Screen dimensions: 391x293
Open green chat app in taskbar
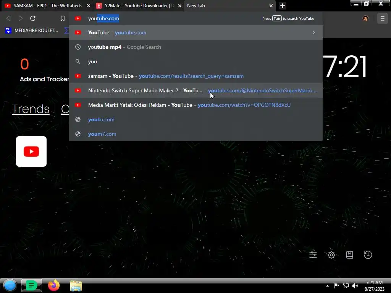[x=31, y=285]
